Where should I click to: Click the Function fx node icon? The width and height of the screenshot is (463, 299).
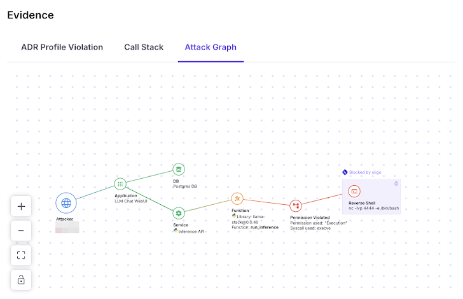point(237,198)
